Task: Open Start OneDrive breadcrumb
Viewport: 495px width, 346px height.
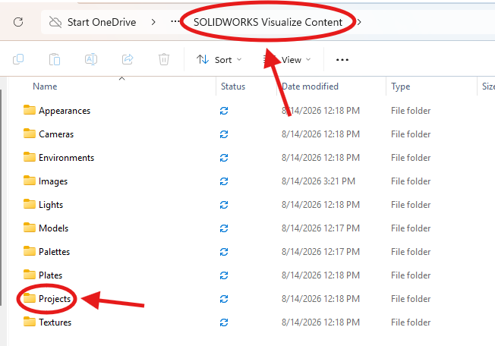Action: (x=102, y=22)
